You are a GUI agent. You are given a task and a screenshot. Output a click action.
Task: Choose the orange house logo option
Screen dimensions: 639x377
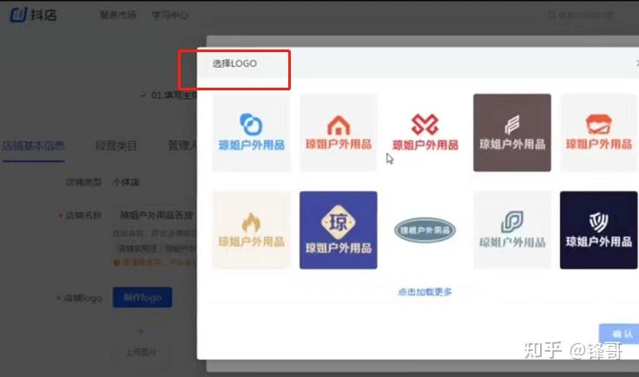point(339,132)
